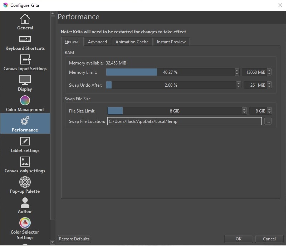This screenshot has height=249, width=289.
Task: Select Keyboard Shortcuts keyboard icon
Action: pyautogui.click(x=25, y=39)
